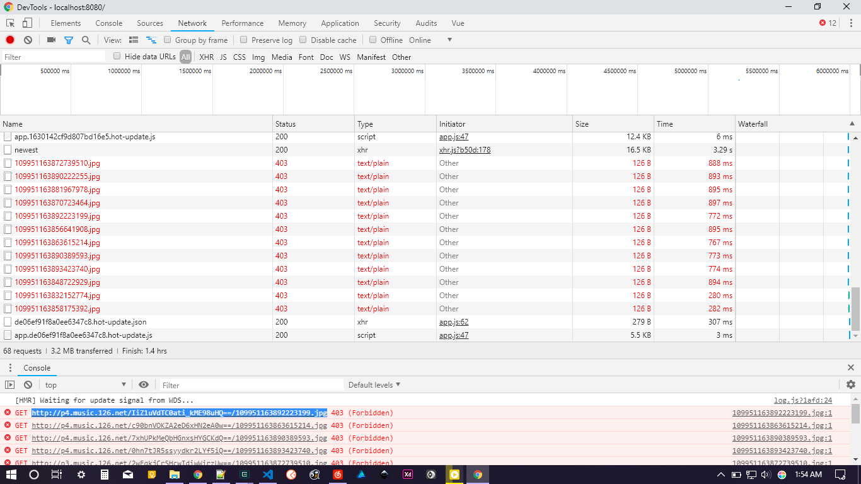Check Hide data URLs
Image resolution: width=861 pixels, height=484 pixels.
pyautogui.click(x=117, y=56)
